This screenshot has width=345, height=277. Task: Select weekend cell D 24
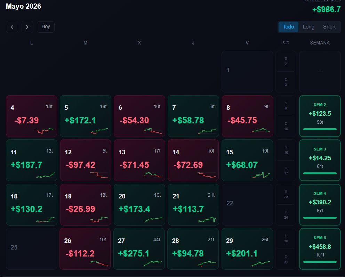tap(286, 215)
